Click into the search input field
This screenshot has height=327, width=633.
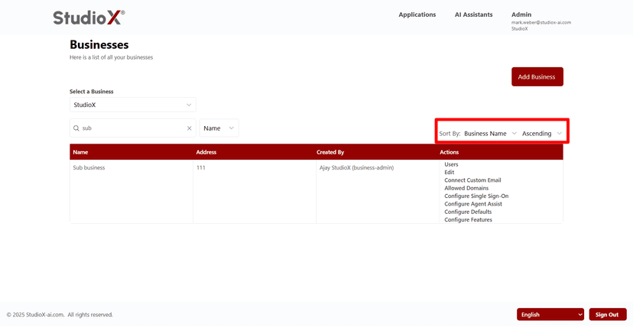131,128
